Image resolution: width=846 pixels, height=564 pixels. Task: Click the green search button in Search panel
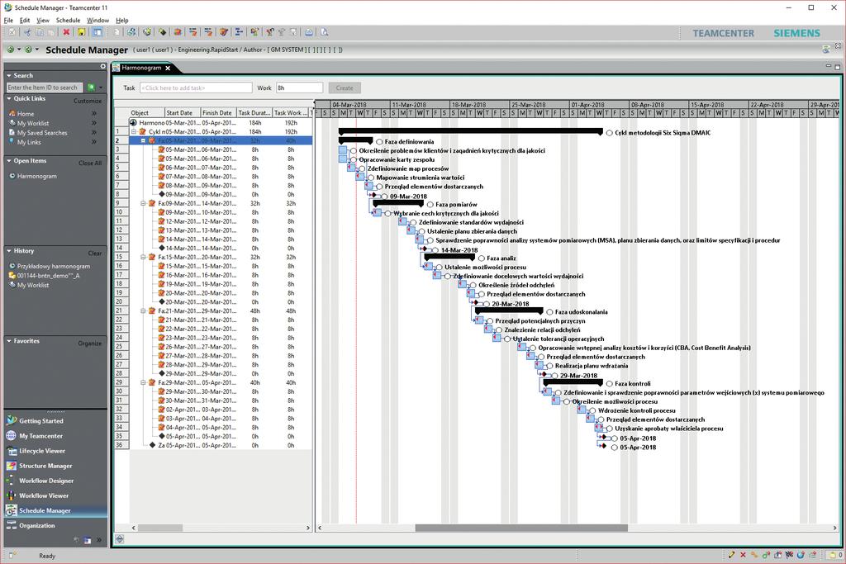tap(91, 88)
